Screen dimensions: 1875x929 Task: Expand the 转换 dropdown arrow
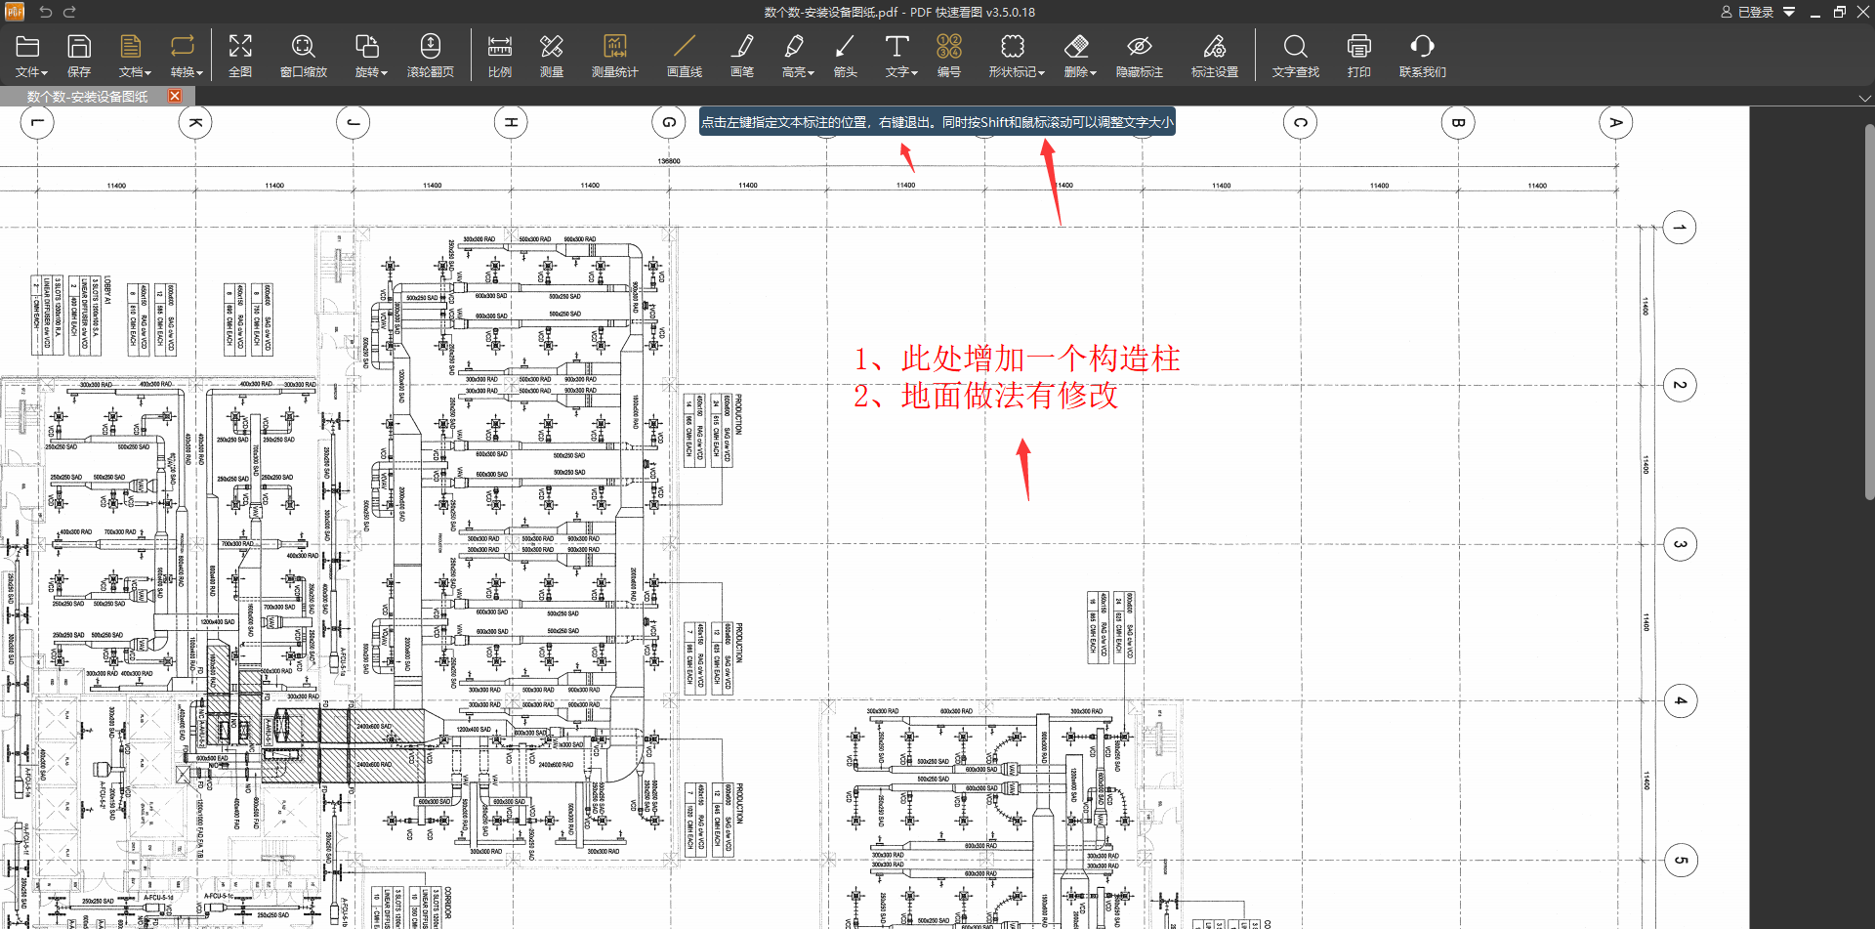pyautogui.click(x=200, y=73)
